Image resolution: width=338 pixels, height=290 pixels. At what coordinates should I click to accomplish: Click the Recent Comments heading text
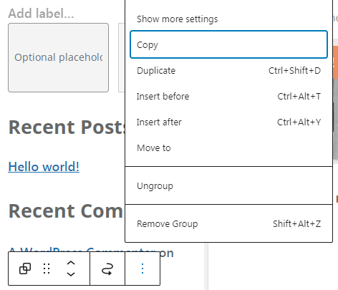click(x=67, y=211)
